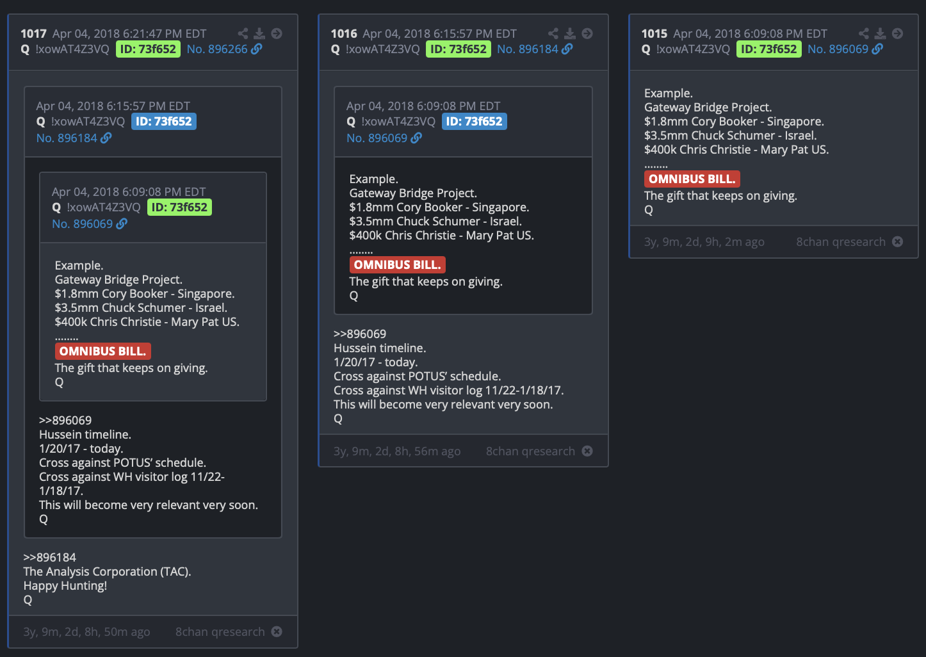Click the x icon beside 8chan qresearch in post 1017
This screenshot has width=926, height=657.
tap(277, 631)
